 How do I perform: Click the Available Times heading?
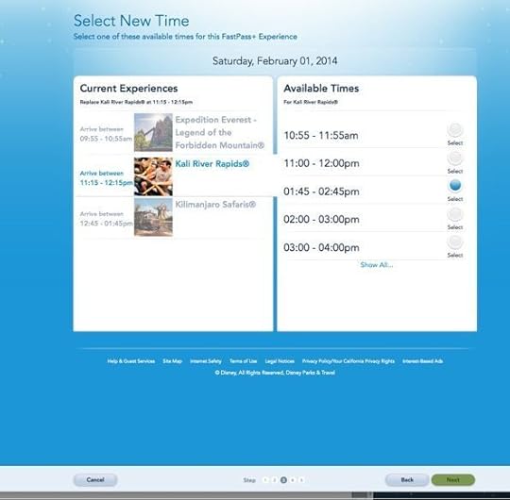321,89
